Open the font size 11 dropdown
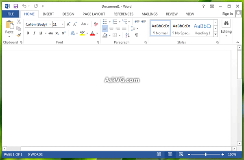This screenshot has height=160, width=244. click(63, 24)
